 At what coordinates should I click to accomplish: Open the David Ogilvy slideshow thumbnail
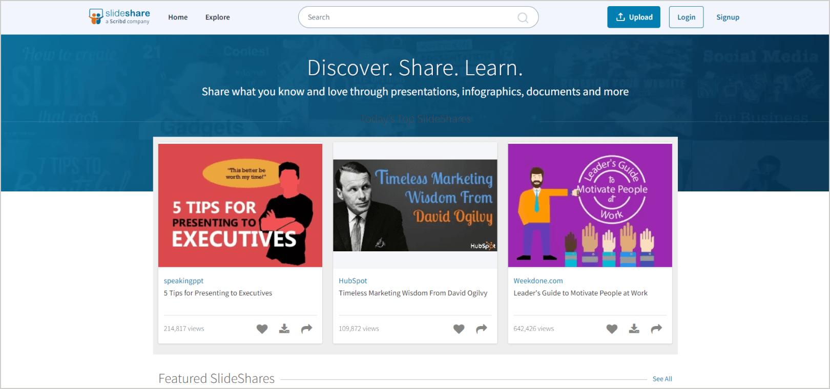[x=415, y=205]
